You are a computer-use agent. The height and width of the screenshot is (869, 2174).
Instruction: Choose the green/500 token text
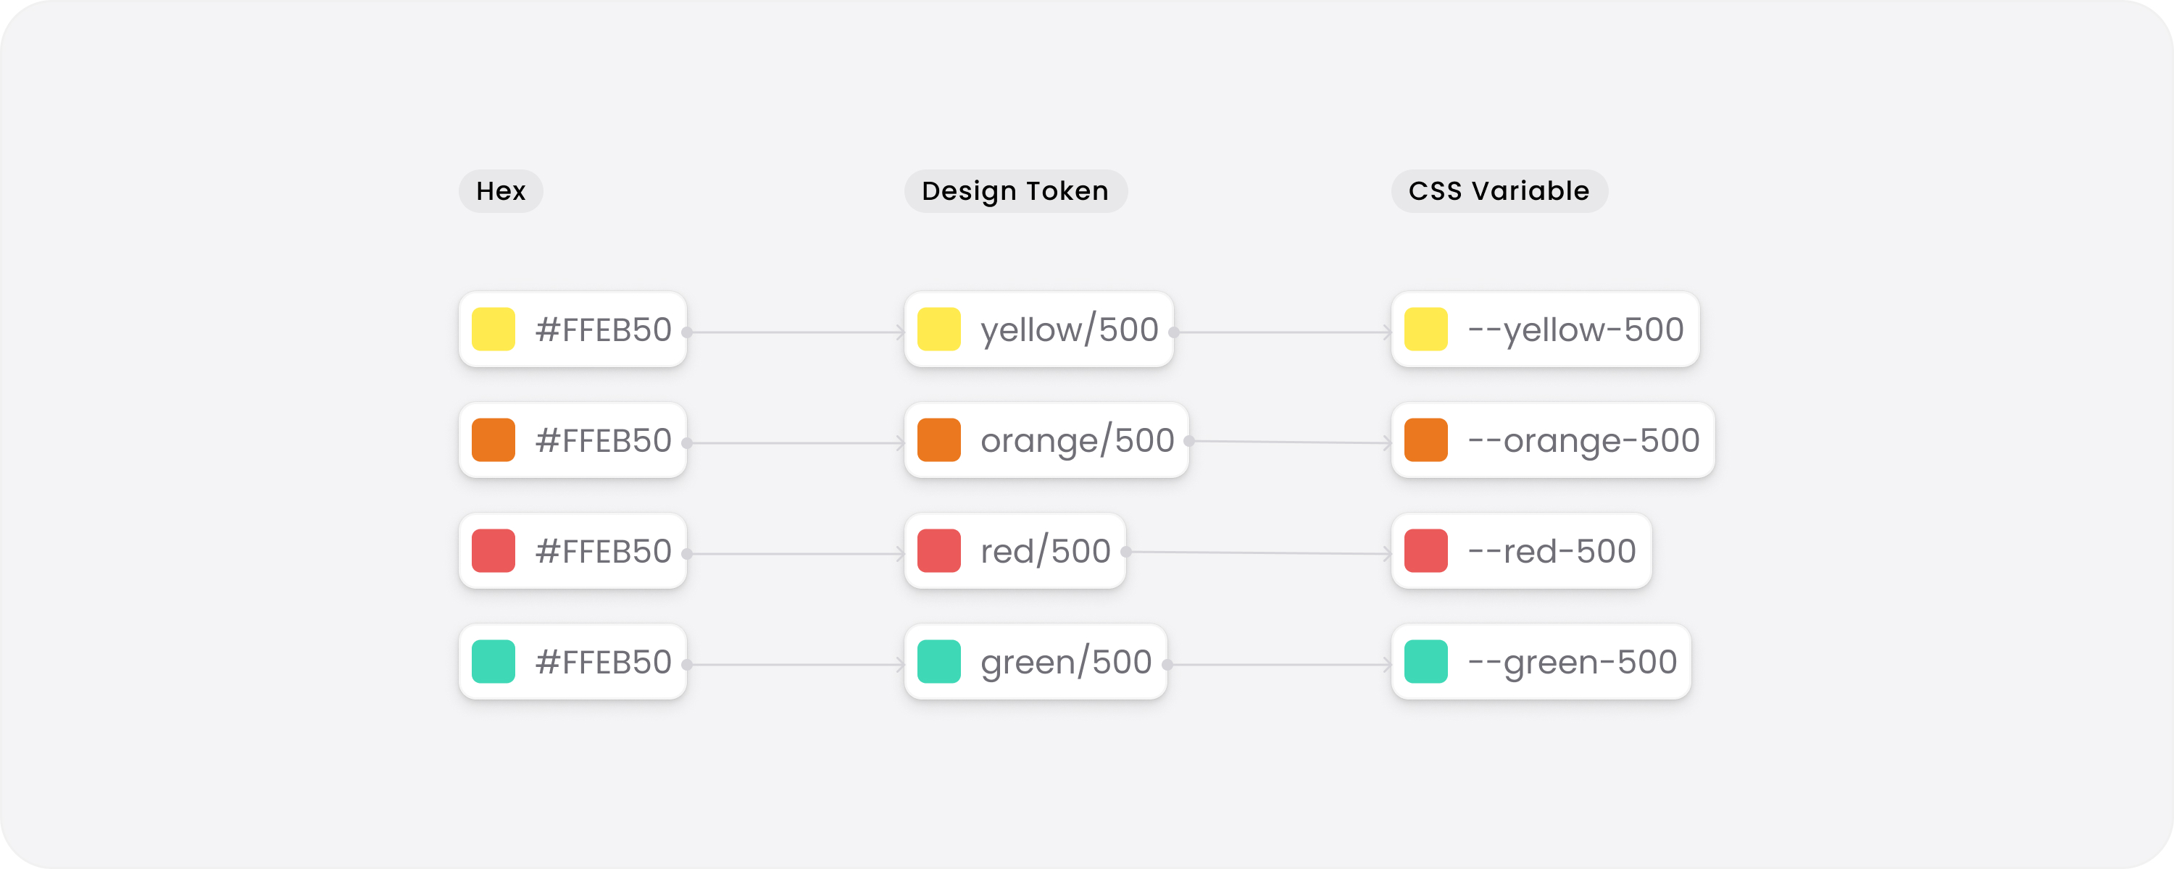point(1066,663)
